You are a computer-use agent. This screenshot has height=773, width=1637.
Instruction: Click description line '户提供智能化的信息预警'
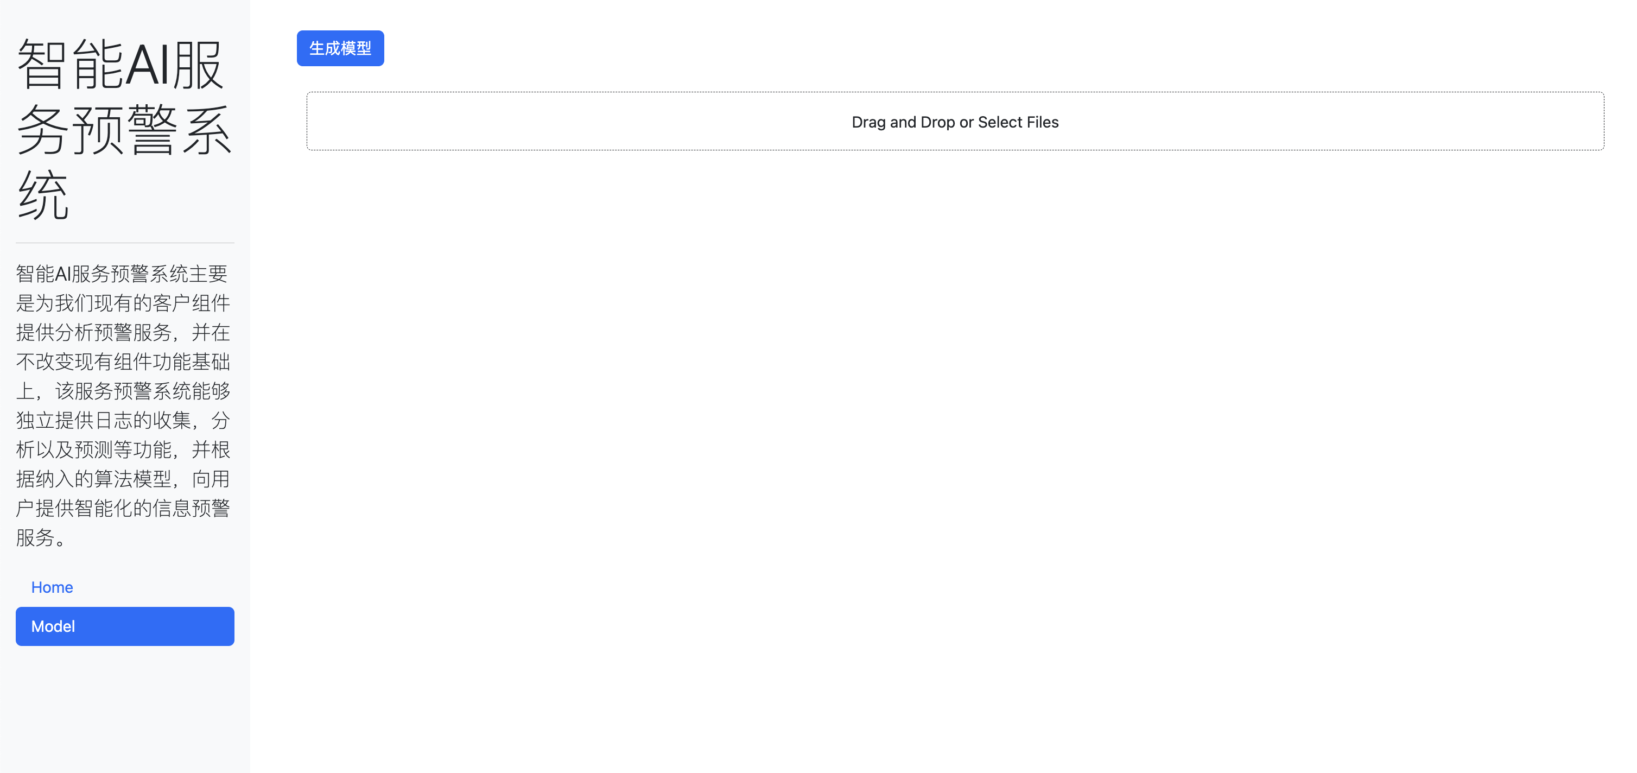(123, 508)
